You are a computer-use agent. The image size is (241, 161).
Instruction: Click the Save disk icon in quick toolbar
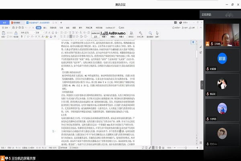(13, 28)
